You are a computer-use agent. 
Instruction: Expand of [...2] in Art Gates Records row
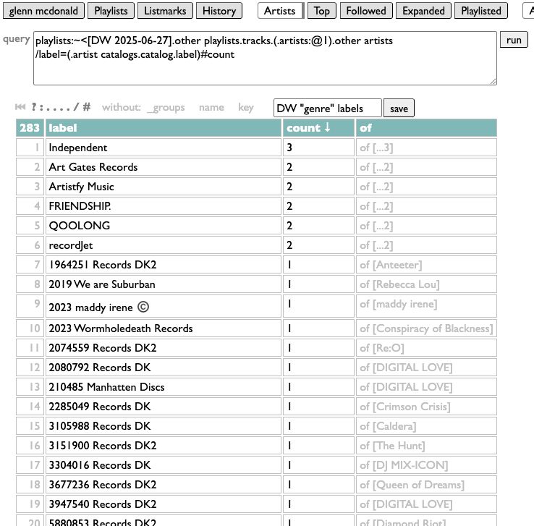[x=376, y=167]
